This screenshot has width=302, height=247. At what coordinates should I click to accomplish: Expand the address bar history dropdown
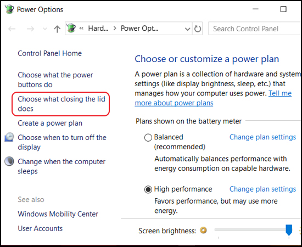(187, 29)
